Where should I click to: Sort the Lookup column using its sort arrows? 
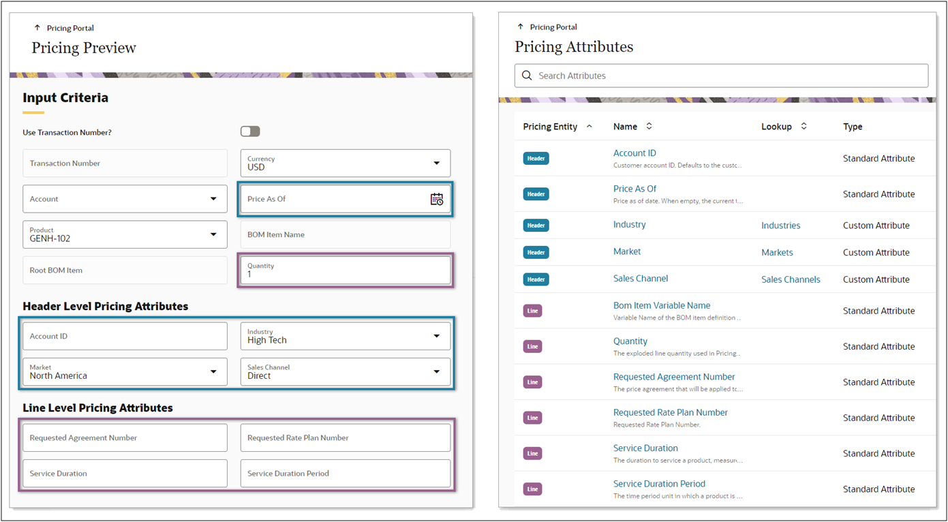pos(804,126)
